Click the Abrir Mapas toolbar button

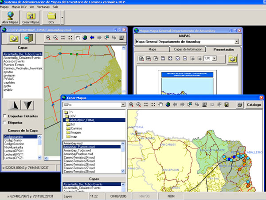click(10, 18)
